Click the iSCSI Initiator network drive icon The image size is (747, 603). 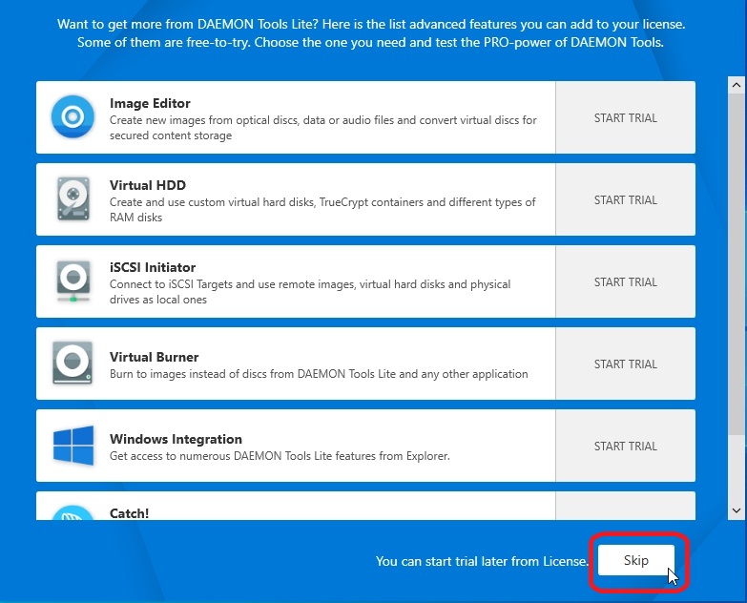[73, 281]
